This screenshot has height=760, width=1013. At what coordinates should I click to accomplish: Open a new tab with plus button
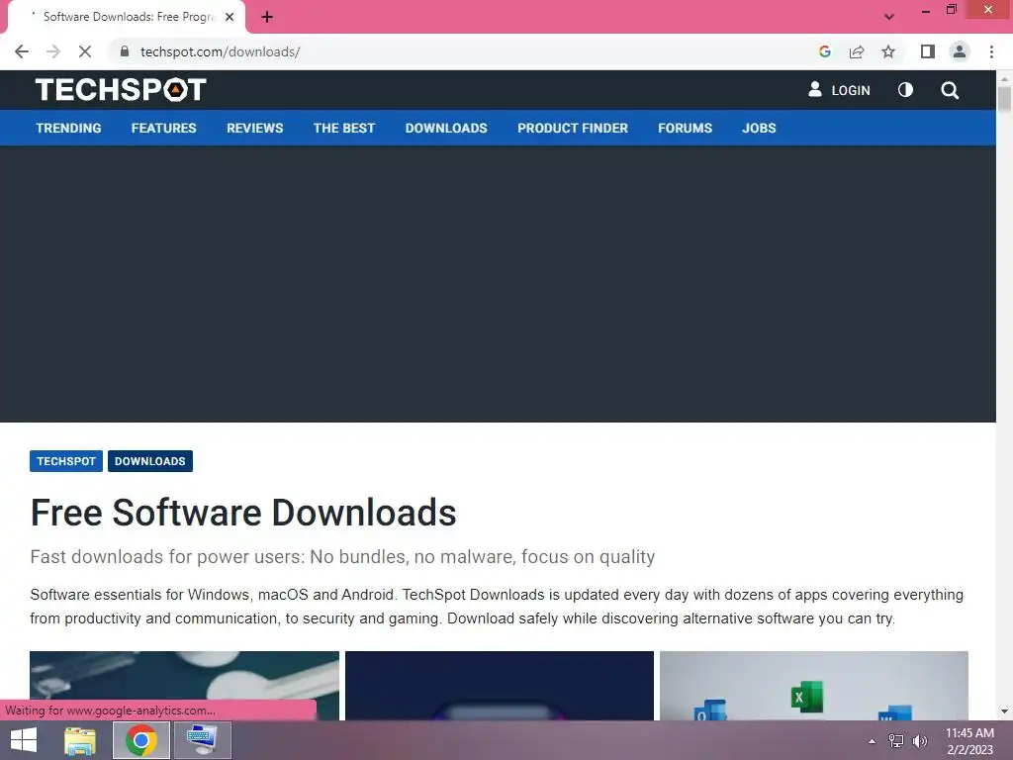coord(267,17)
